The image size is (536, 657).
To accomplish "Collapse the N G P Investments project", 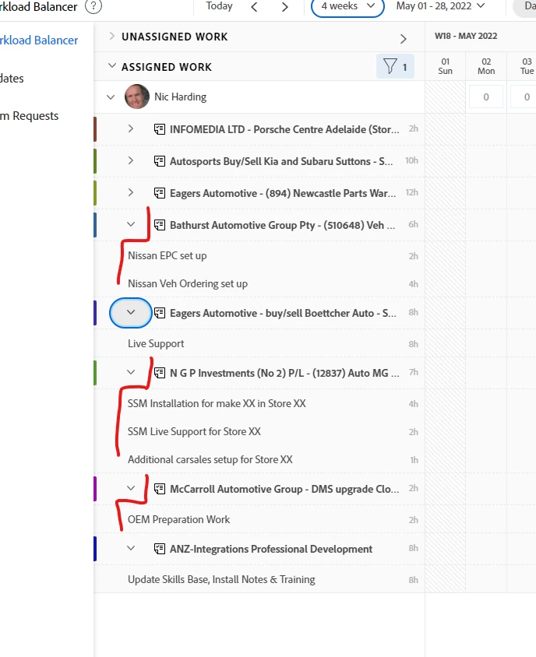I will click(x=131, y=372).
